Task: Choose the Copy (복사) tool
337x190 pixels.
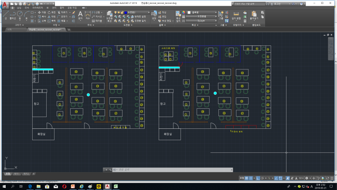Action: 42,17
